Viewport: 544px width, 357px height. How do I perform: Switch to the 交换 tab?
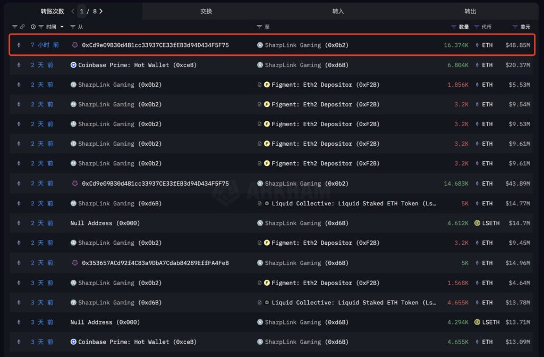click(206, 11)
